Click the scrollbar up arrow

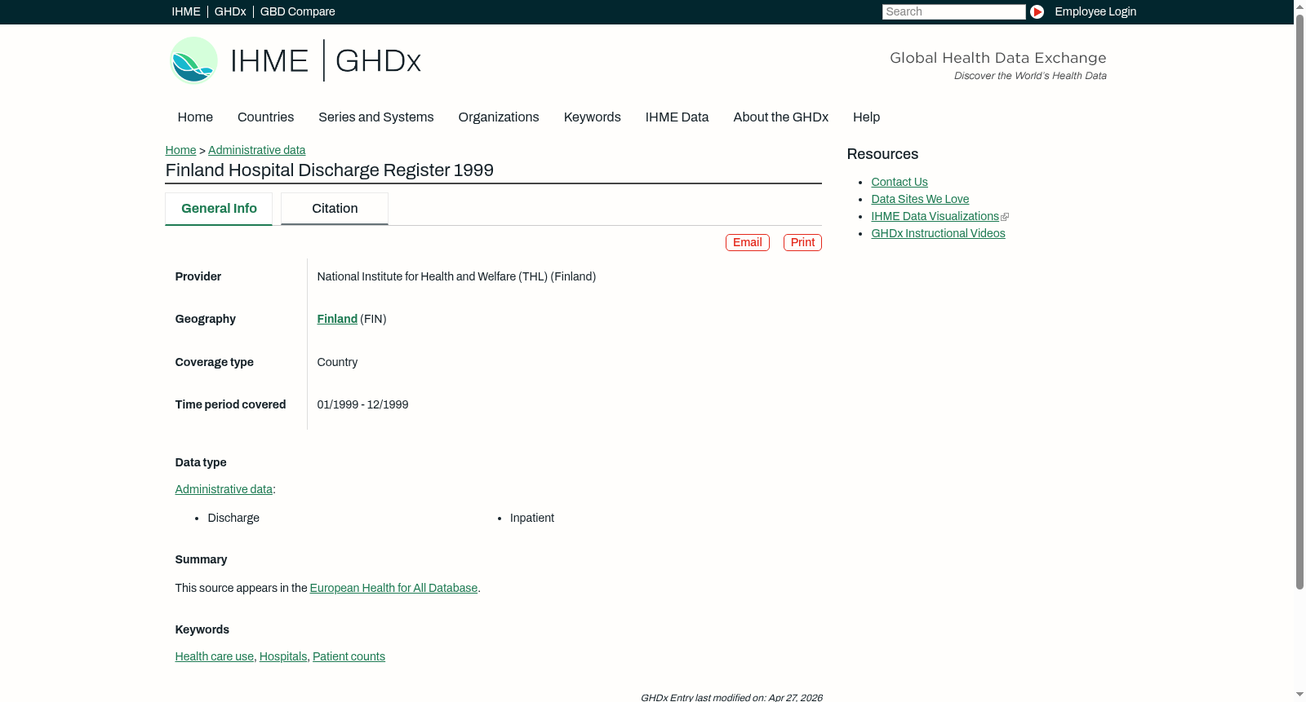(1299, 7)
